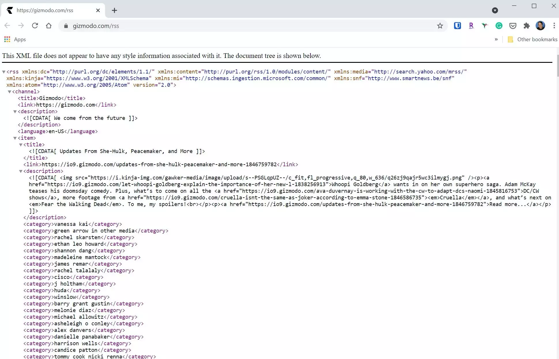Open the Grammarly extension
Image resolution: width=559 pixels, height=359 pixels.
[x=499, y=26]
